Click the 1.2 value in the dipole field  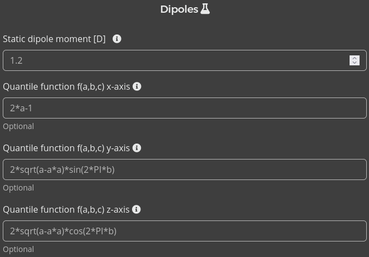click(16, 60)
